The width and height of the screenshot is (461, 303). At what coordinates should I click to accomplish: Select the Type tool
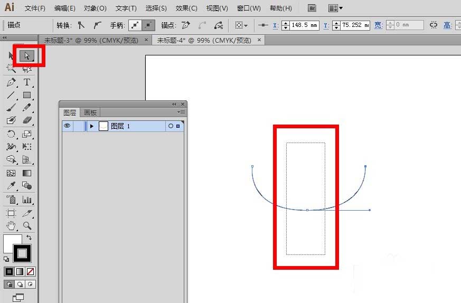tap(27, 82)
